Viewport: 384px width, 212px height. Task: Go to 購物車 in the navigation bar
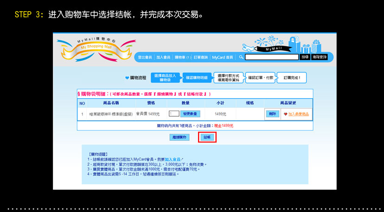(182, 57)
